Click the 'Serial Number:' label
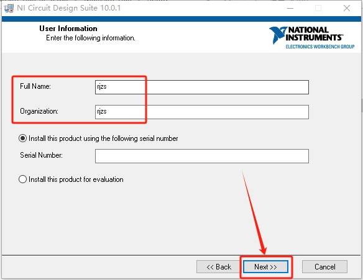 coord(41,155)
